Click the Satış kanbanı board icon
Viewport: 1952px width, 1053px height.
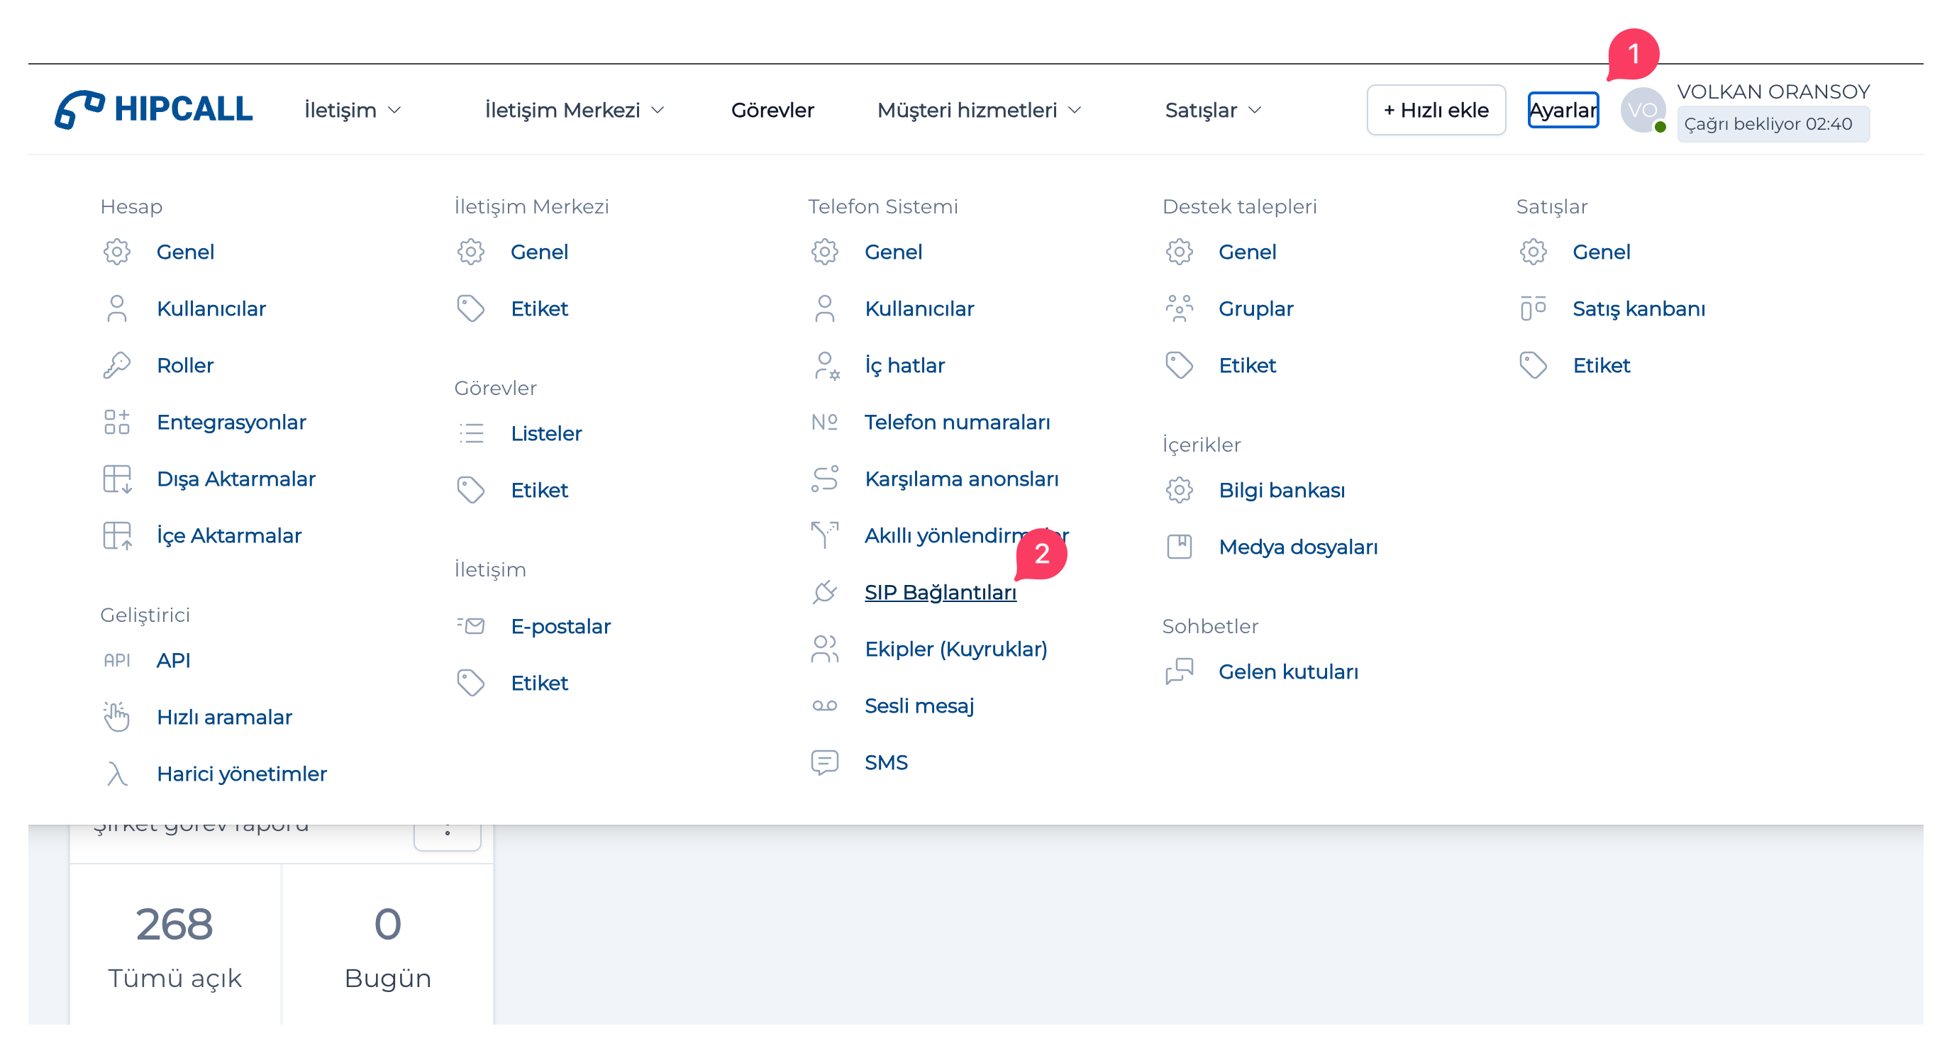pyautogui.click(x=1533, y=308)
